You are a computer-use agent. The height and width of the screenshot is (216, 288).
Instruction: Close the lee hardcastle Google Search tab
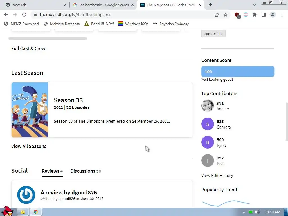tap(132, 5)
